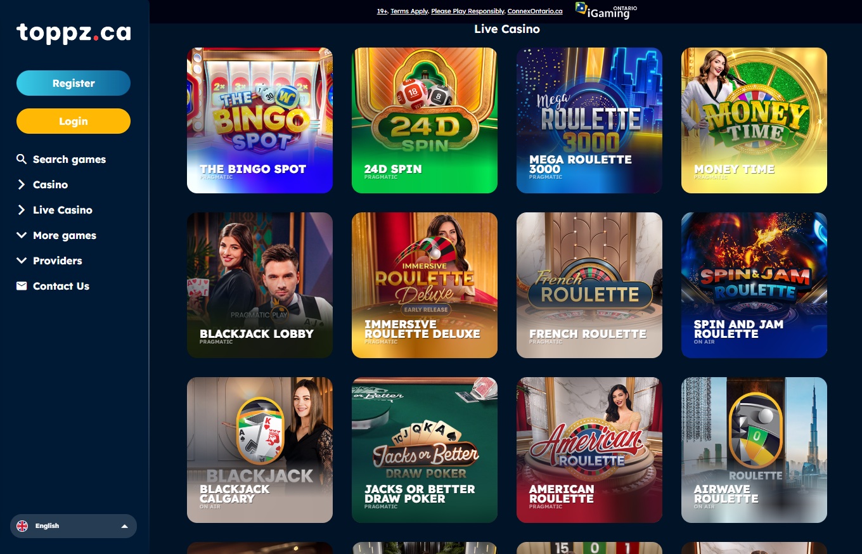862x554 pixels.
Task: Expand the Casino chevron arrow
Action: tap(22, 184)
